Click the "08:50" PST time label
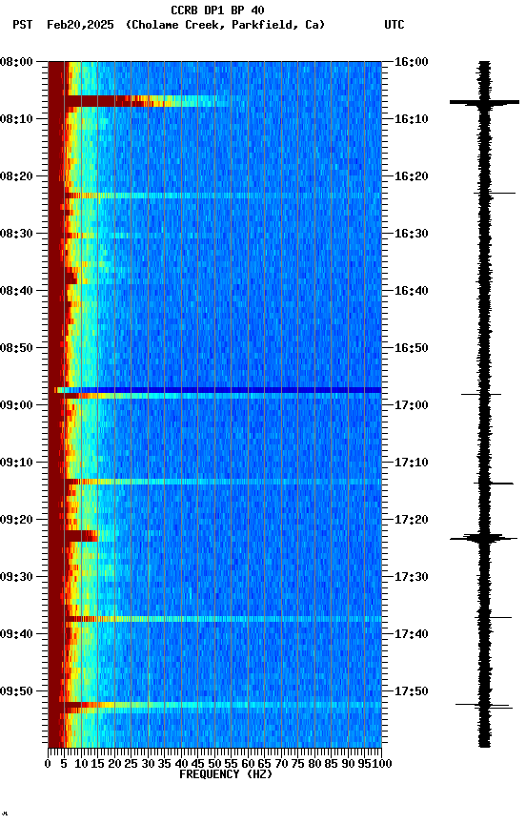This screenshot has height=824, width=526. (x=16, y=348)
